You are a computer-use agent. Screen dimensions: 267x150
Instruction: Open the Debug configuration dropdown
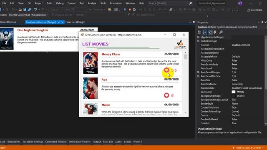coord(56,10)
